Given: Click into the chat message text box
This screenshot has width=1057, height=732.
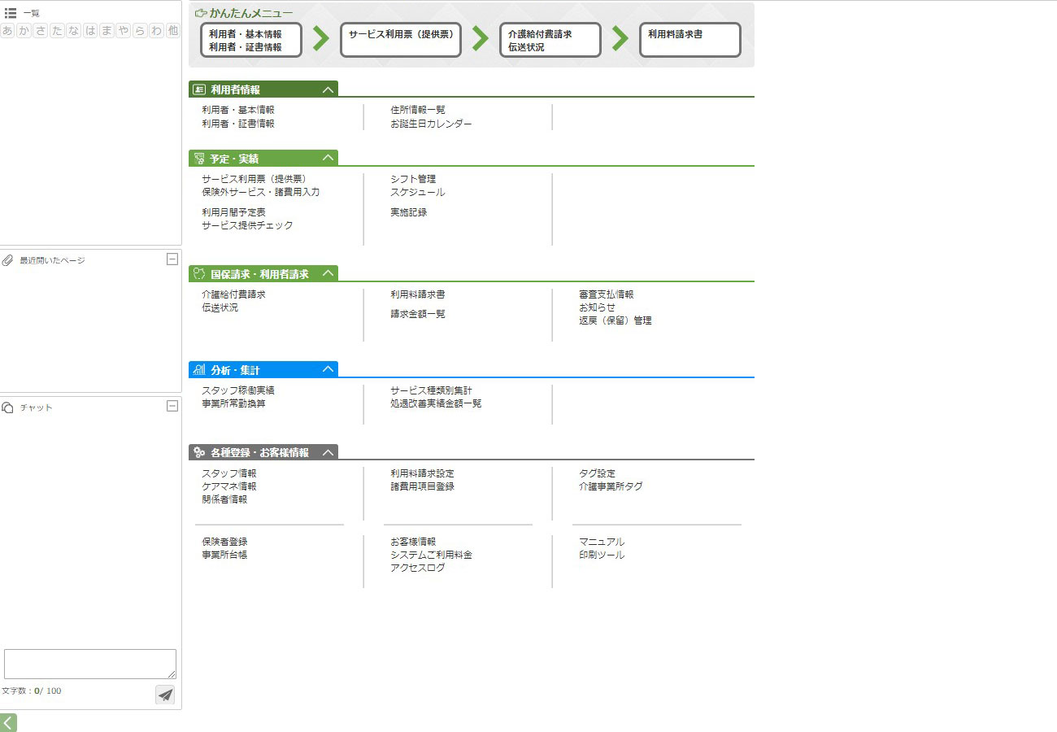Looking at the screenshot, I should click(90, 664).
